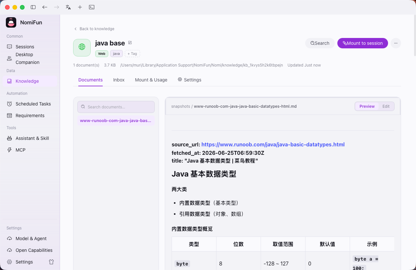Screen dimensions: 416x270
Task: Click the Model & Agent cloud icon
Action: click(9, 239)
